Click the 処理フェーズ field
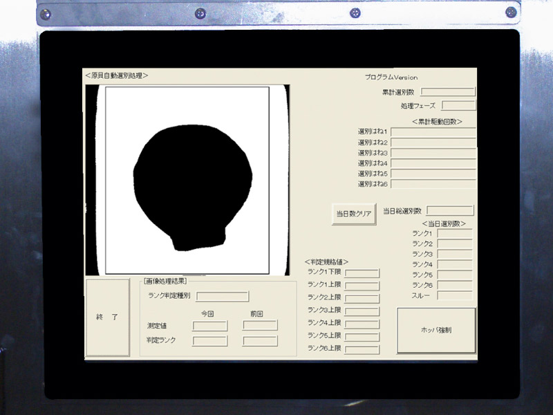The height and width of the screenshot is (415, 553). (458, 106)
